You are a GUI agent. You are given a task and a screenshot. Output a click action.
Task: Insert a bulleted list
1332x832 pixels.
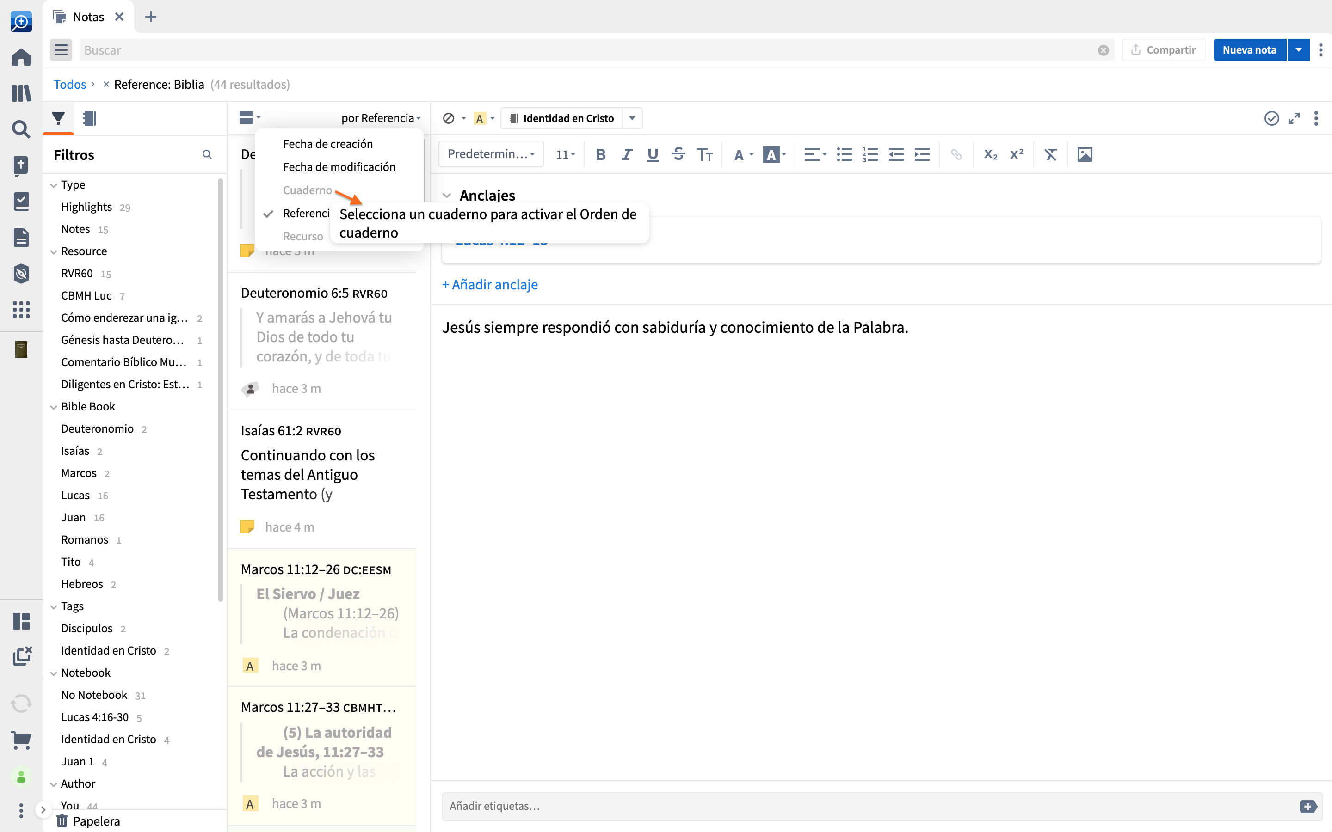845,155
